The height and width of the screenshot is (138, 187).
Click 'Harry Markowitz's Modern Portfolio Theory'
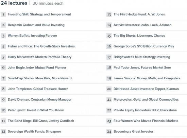click(39, 57)
